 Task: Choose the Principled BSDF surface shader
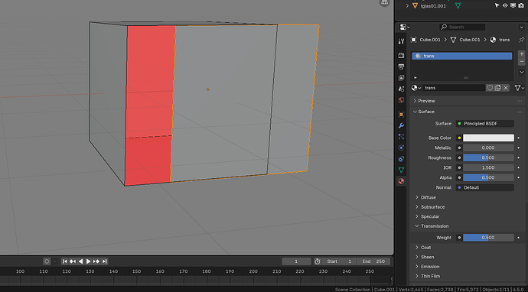click(485, 124)
